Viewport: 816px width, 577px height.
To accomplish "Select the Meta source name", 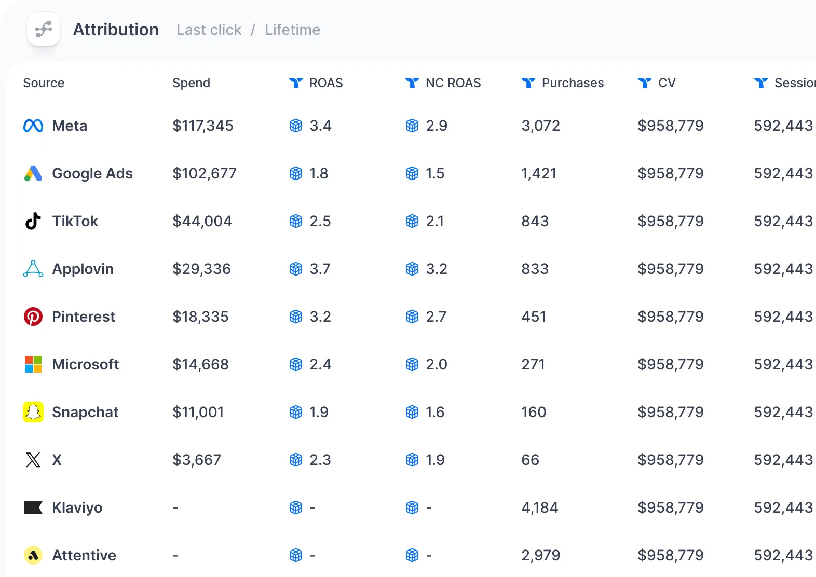I will point(70,126).
